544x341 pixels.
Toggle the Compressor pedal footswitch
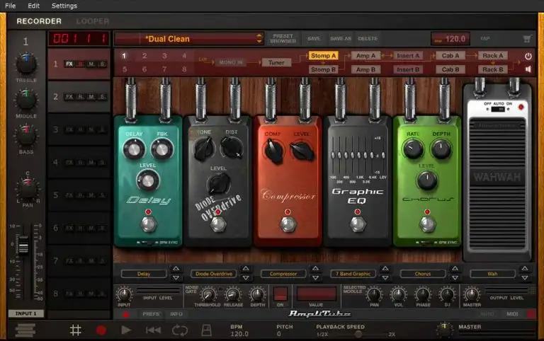[288, 224]
